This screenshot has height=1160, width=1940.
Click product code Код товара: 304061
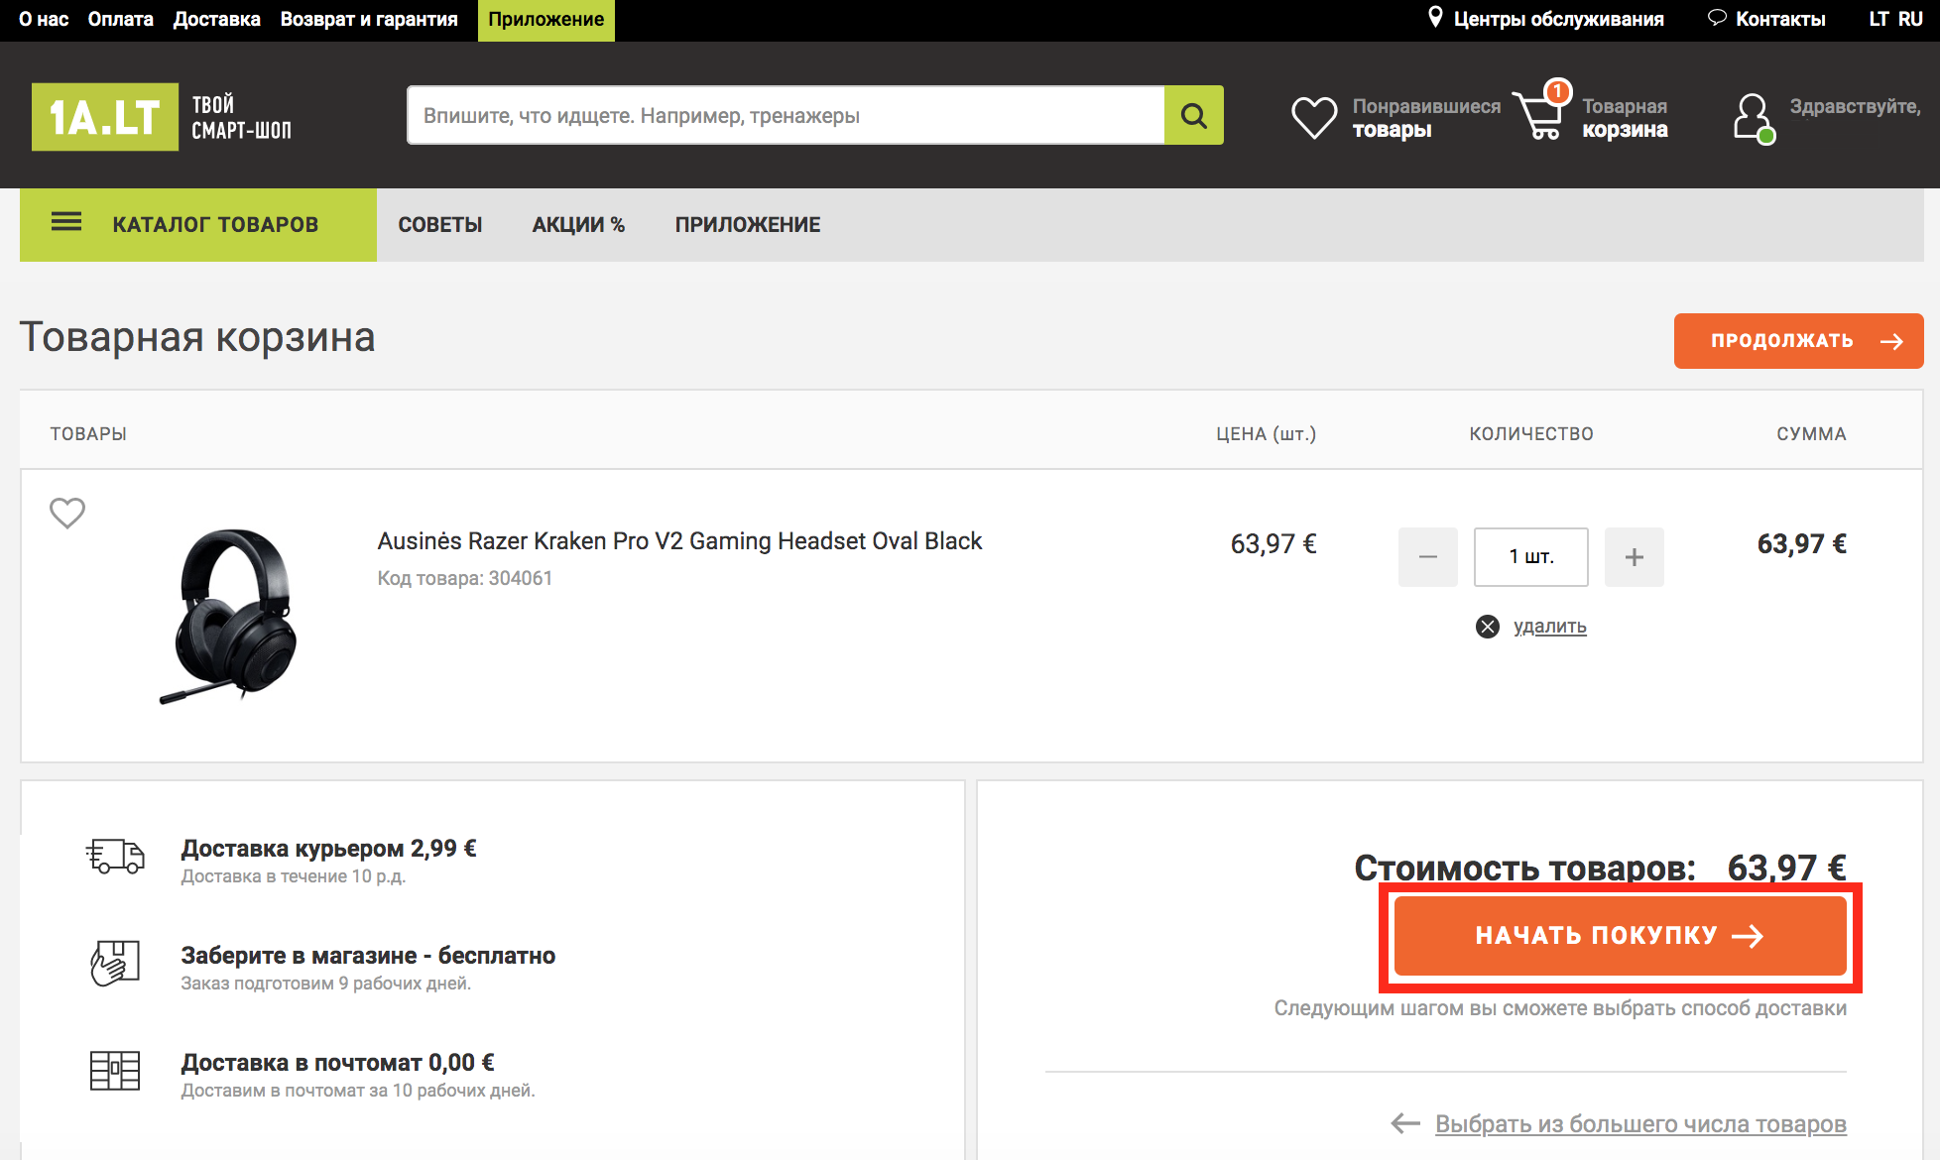[x=465, y=578]
